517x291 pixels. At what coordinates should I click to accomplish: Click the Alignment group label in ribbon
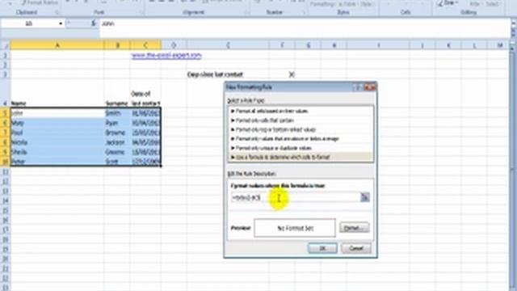(194, 12)
